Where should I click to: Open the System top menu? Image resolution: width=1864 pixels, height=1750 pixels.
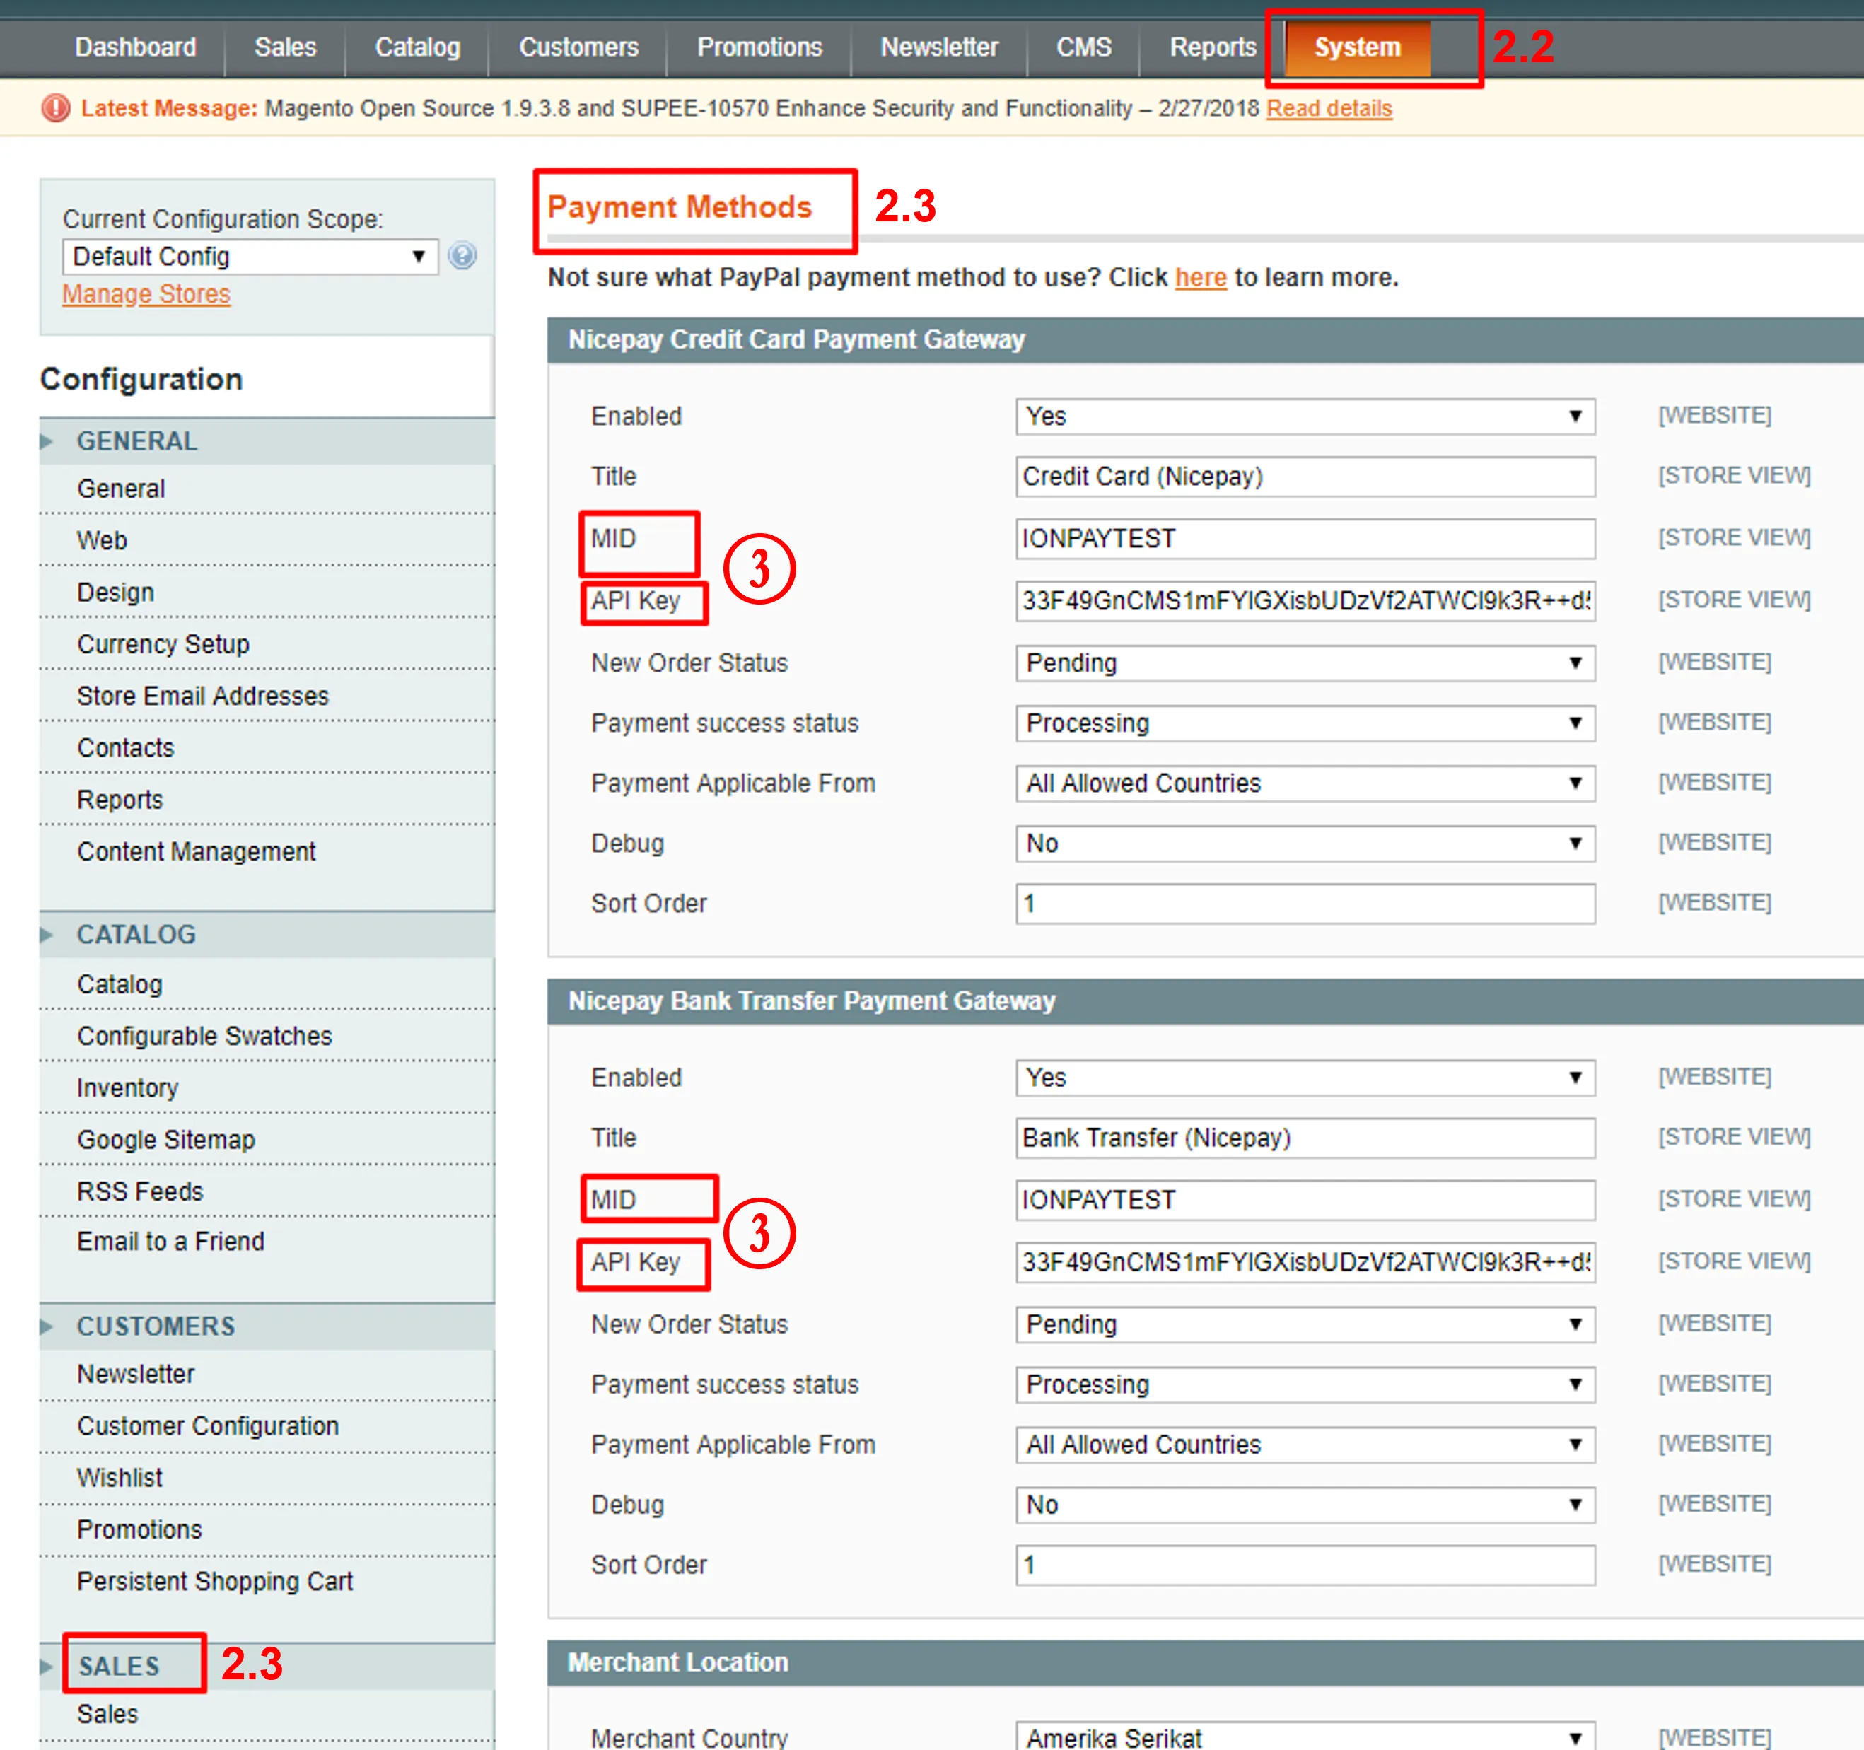(x=1358, y=47)
